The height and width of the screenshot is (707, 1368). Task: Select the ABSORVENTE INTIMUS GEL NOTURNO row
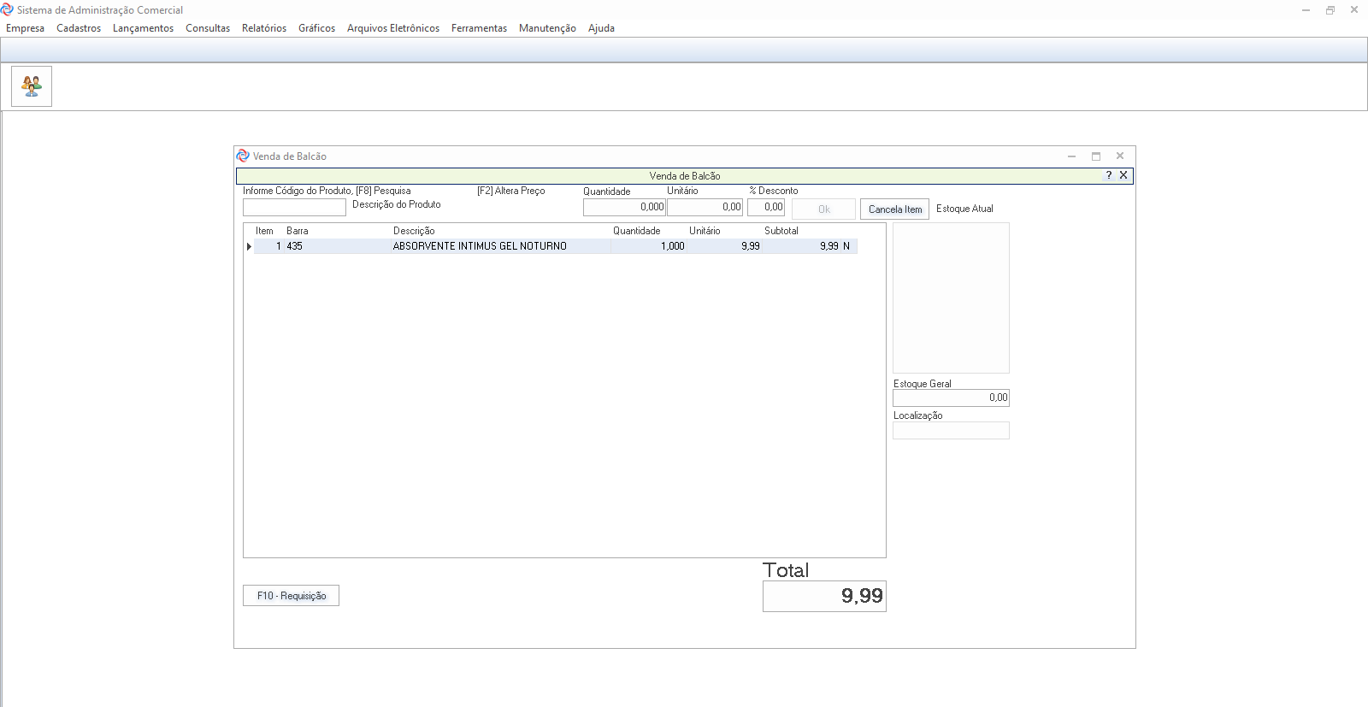[x=479, y=246]
